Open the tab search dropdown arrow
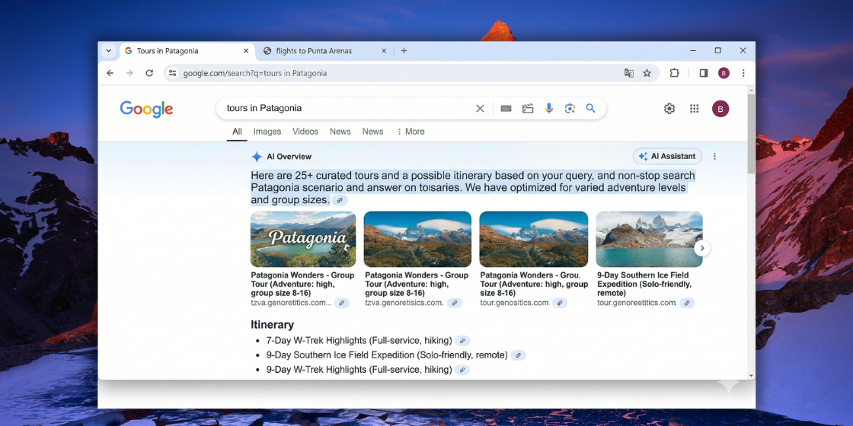853x426 pixels. [108, 51]
